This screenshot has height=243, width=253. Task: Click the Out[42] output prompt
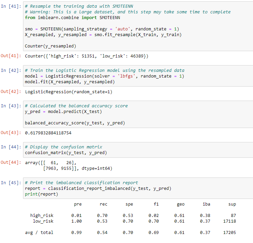click(x=11, y=92)
